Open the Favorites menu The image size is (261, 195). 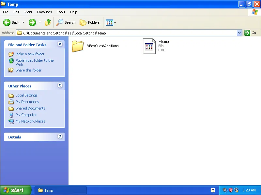(44, 12)
